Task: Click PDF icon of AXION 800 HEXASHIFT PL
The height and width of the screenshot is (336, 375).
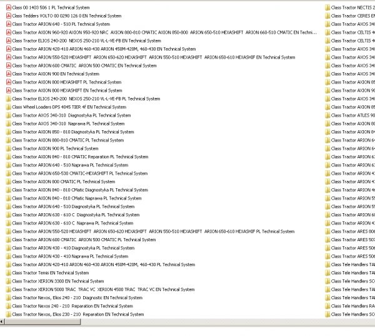Action: 8,82
